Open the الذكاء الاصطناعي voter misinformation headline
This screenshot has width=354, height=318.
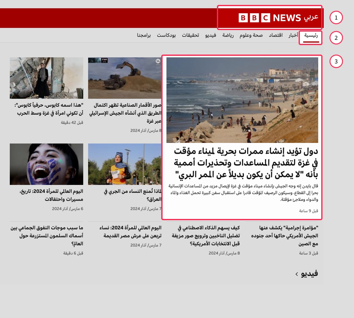point(206,236)
